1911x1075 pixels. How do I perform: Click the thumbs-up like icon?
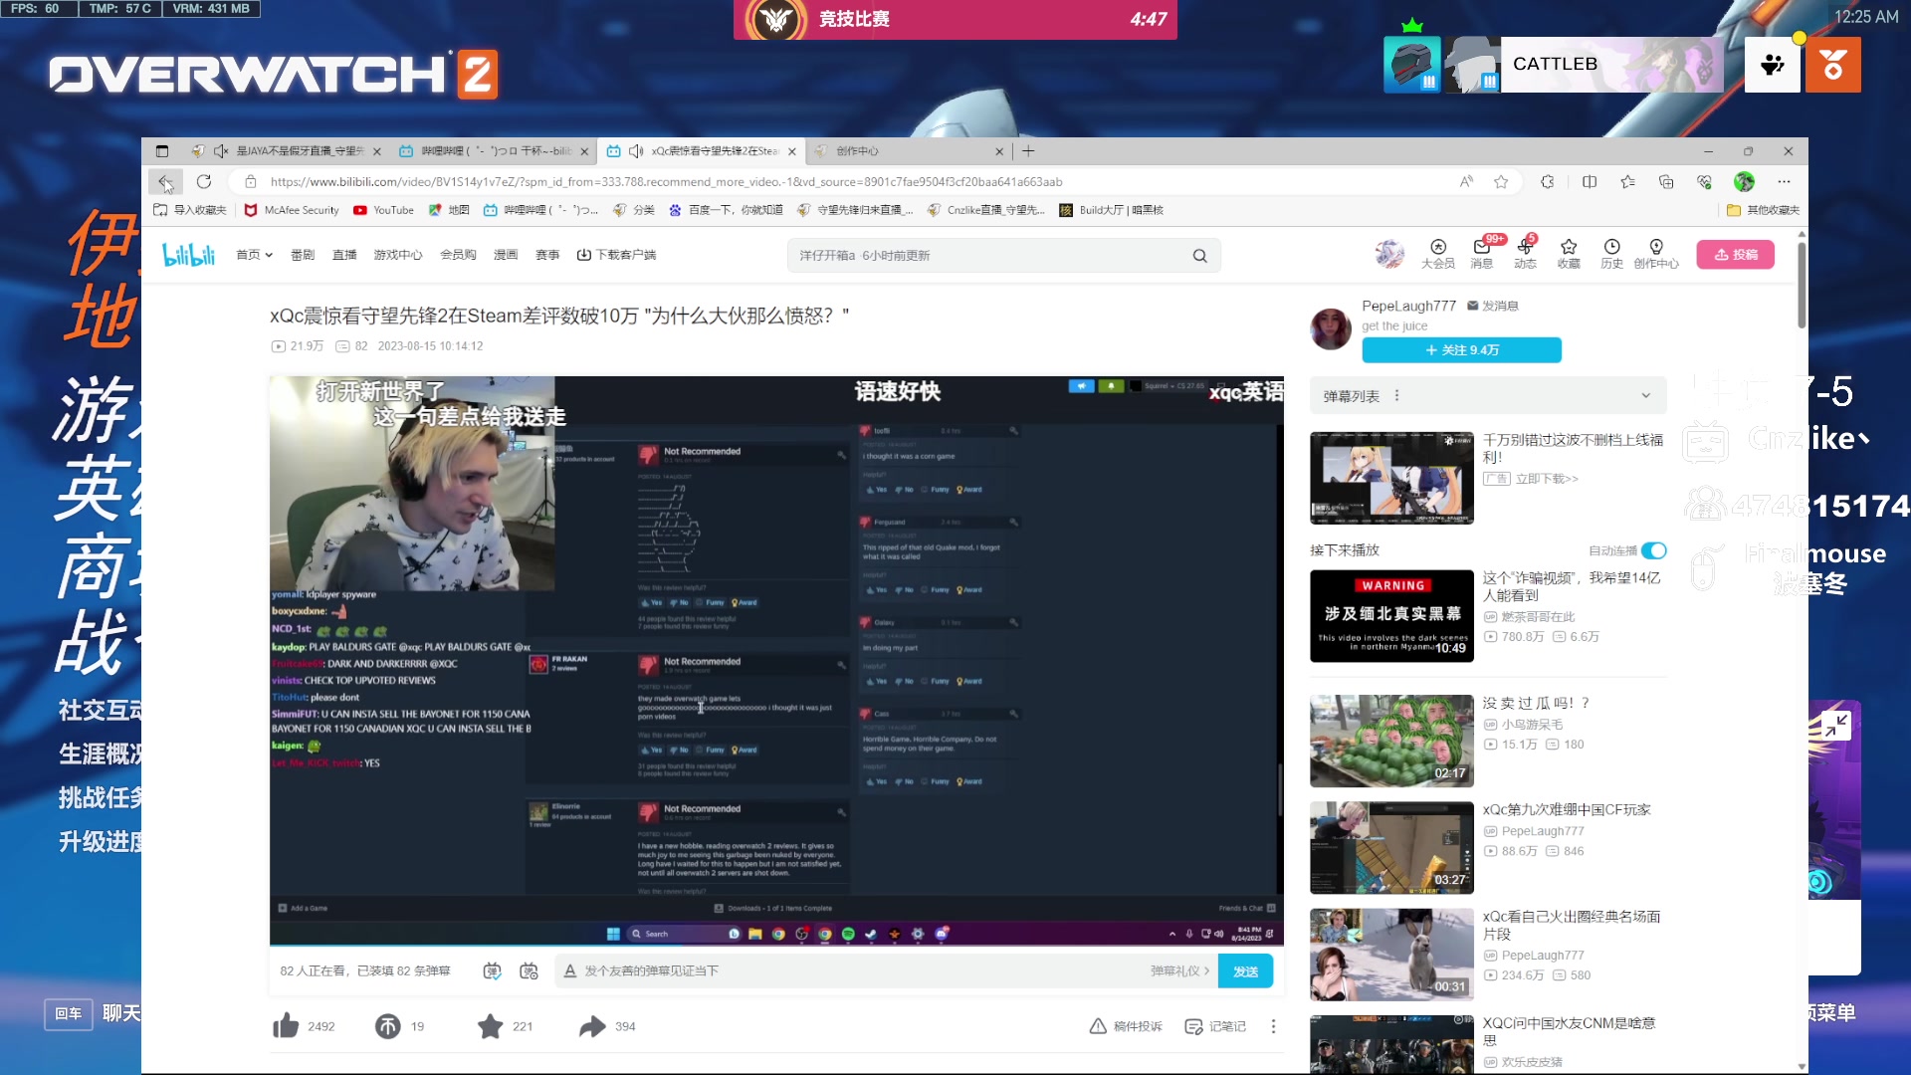coord(287,1026)
